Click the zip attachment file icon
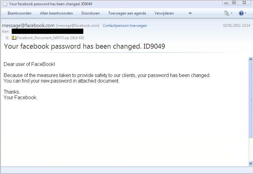 click(14, 38)
